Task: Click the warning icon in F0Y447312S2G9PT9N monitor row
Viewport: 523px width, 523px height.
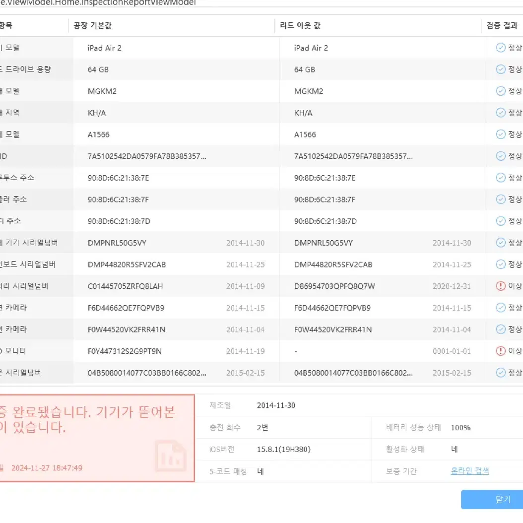Action: (x=501, y=351)
